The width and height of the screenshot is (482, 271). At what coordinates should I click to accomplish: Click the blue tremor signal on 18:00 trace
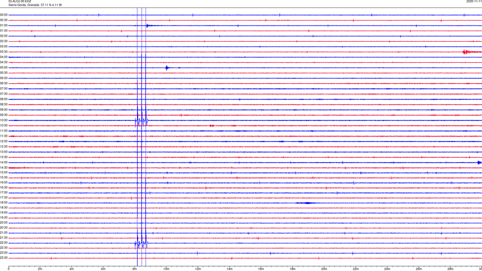pos(305,203)
